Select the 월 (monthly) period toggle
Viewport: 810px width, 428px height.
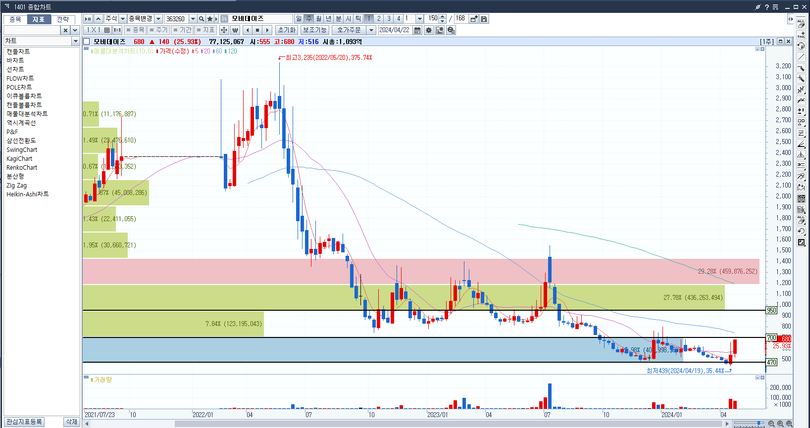[x=319, y=19]
